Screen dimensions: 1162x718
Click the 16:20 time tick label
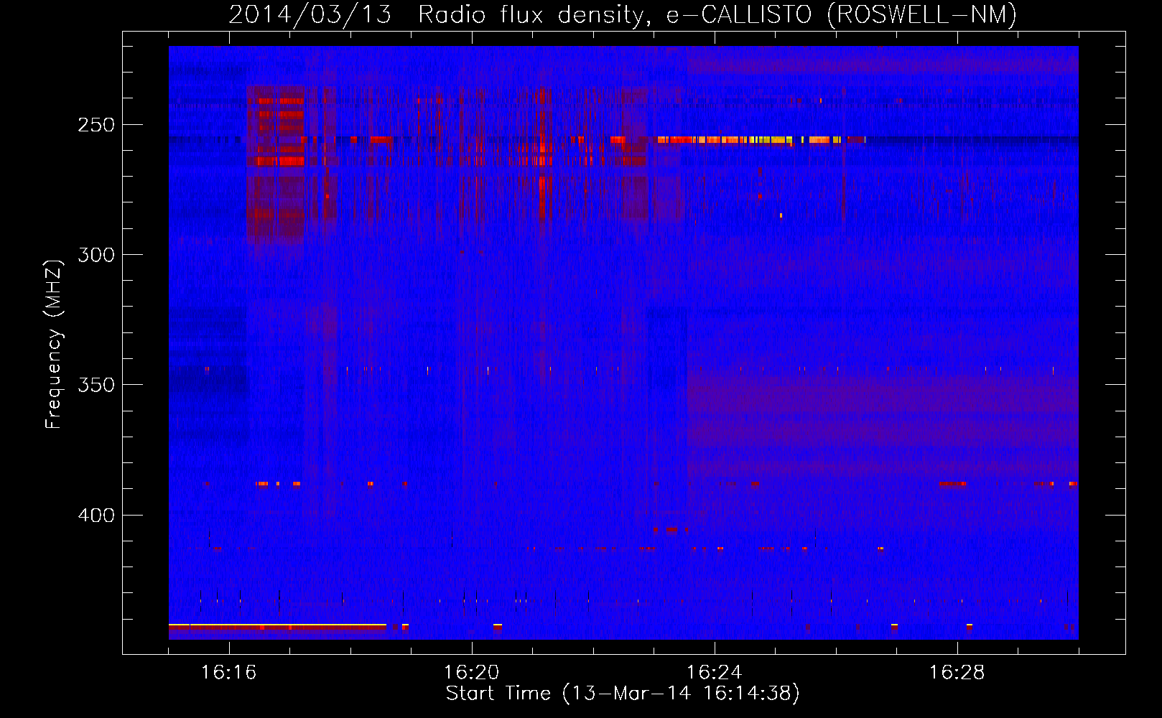pos(471,673)
